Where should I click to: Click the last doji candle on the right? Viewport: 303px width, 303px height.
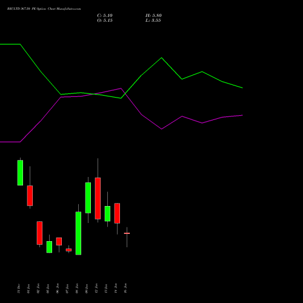coord(127,233)
